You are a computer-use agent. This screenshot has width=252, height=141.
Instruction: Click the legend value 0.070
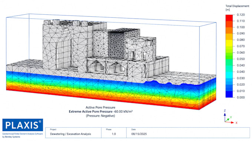241,46
